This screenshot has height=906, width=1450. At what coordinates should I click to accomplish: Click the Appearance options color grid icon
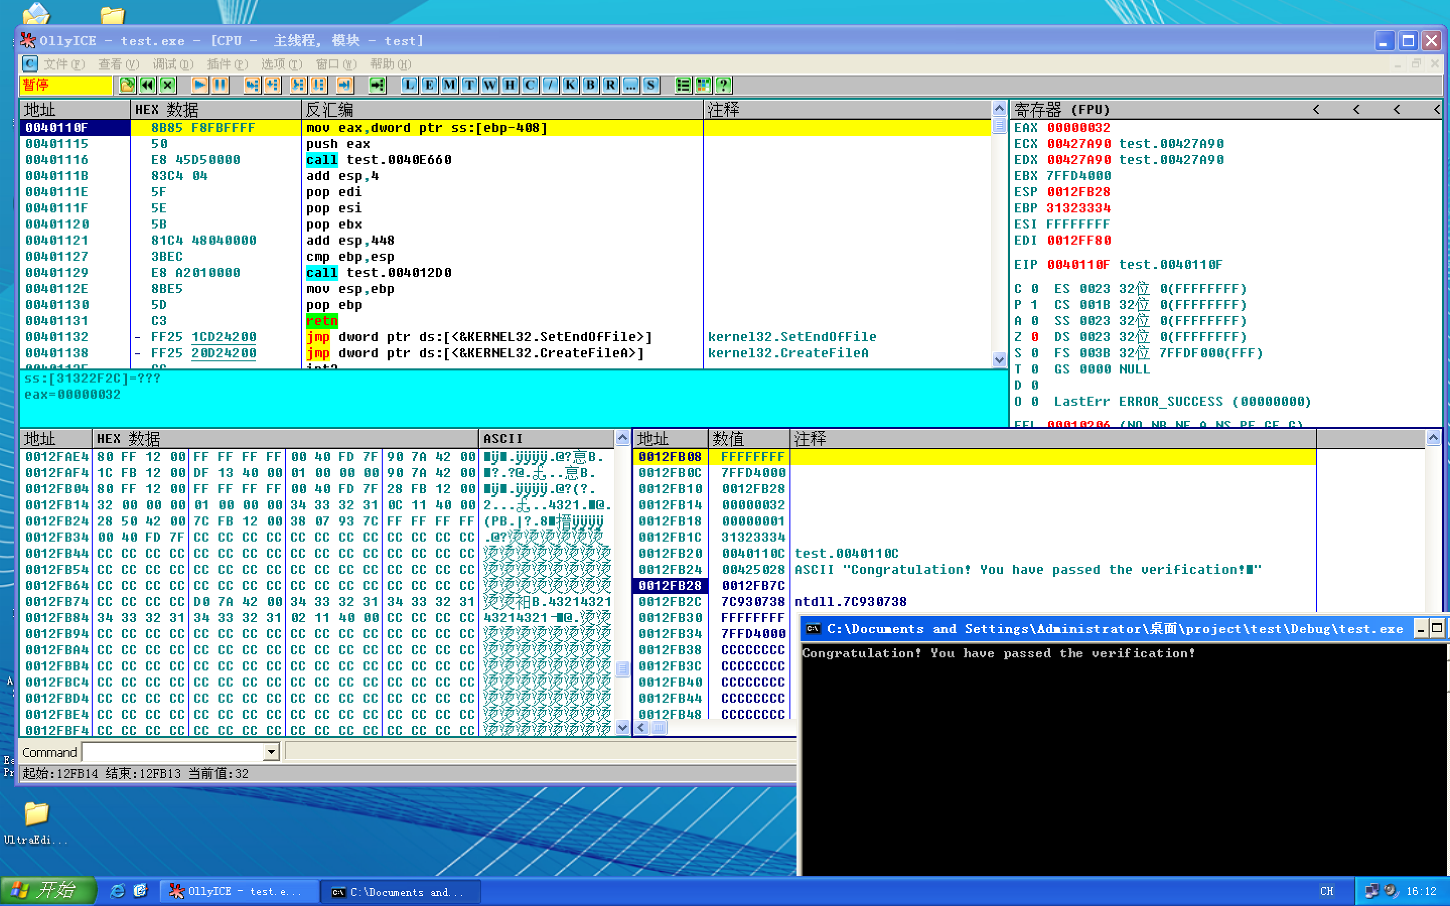[x=703, y=85]
